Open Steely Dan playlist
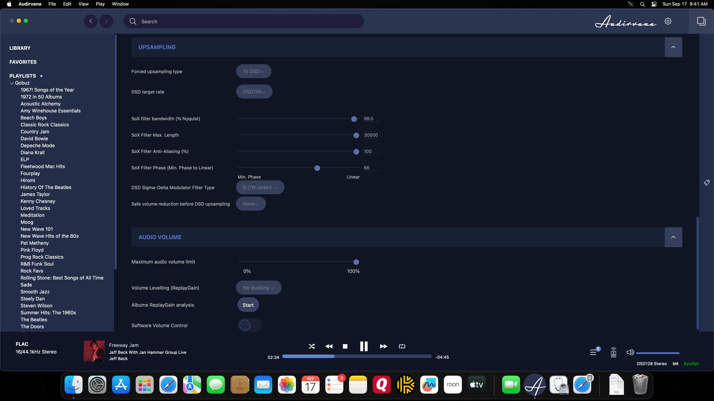Screen dimensions: 714x401 [33, 299]
